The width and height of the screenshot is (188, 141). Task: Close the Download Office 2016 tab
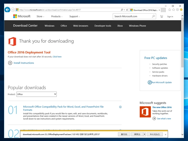(x=159, y=10)
